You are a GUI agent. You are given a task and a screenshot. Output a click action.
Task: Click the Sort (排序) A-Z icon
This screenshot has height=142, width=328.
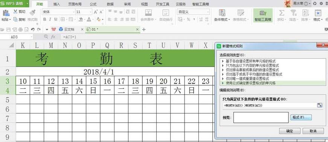tap(306, 13)
